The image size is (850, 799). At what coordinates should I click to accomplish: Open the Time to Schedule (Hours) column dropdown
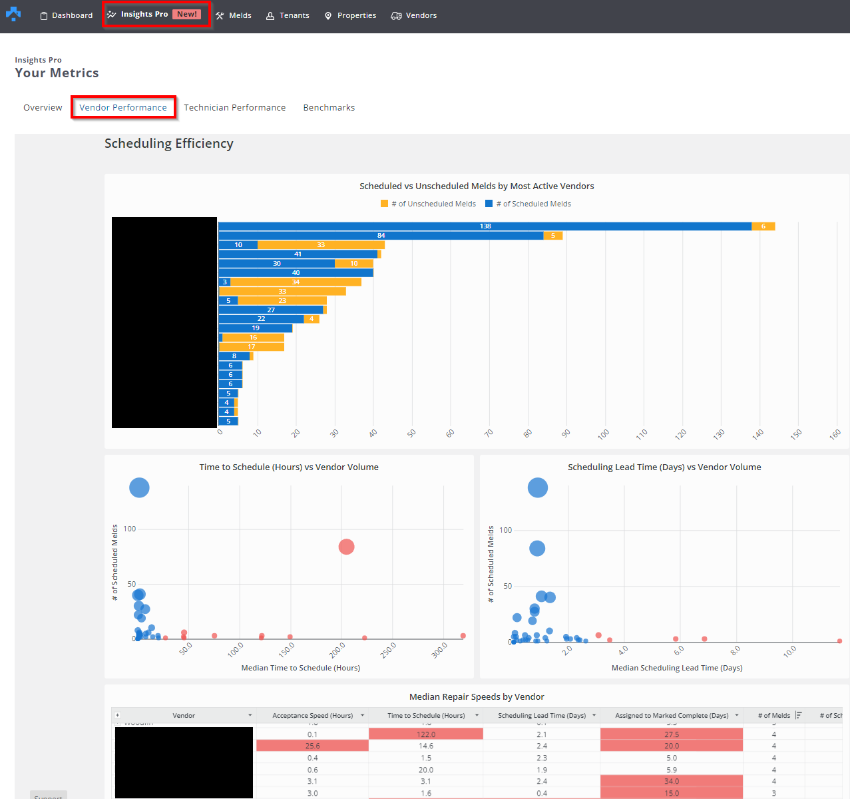click(x=477, y=715)
